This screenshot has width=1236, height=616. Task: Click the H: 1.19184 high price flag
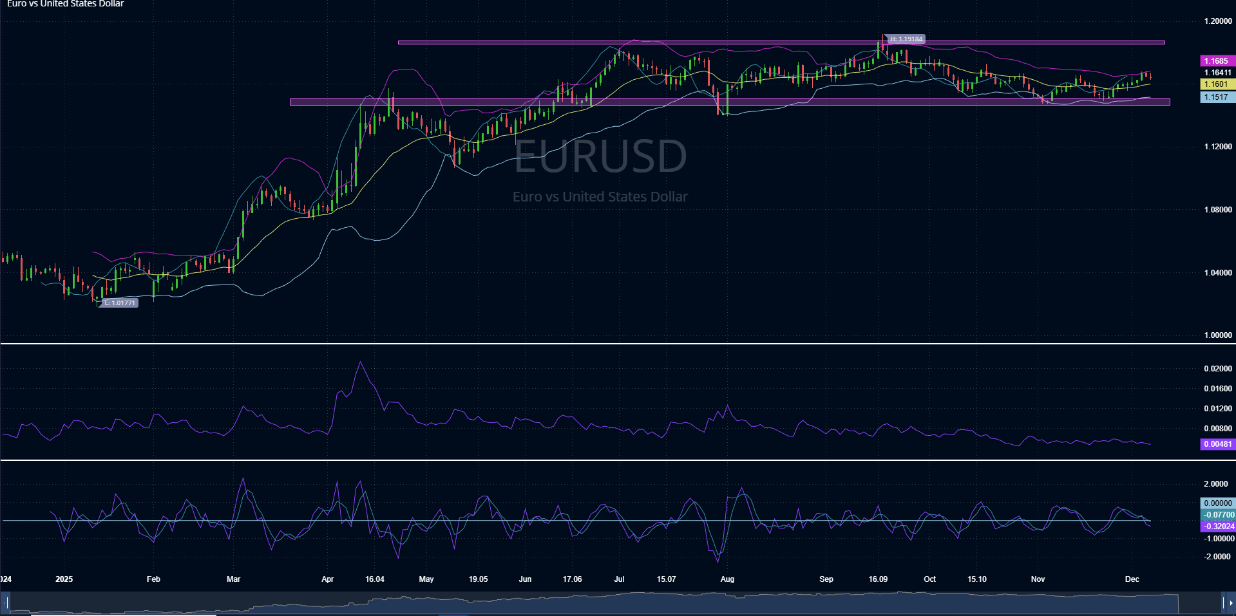[x=907, y=39]
